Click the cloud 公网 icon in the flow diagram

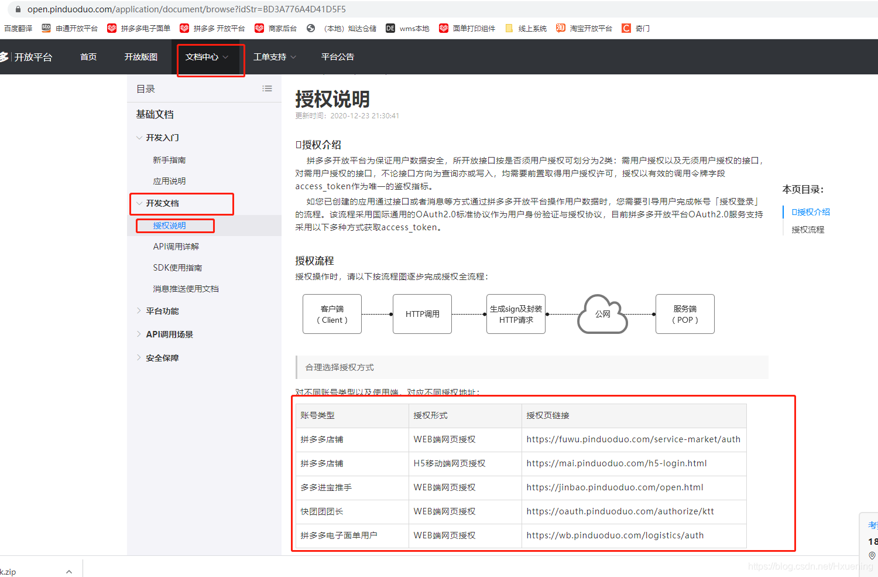[603, 314]
